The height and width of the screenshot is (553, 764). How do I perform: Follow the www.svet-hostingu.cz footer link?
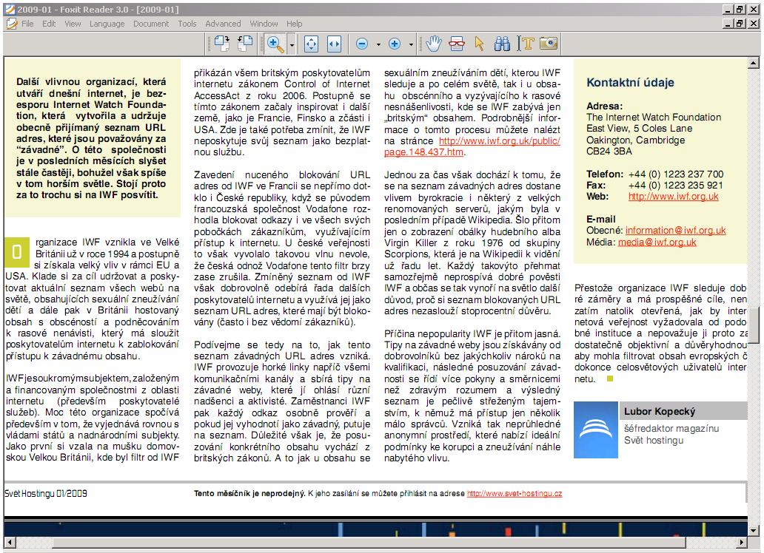515,493
